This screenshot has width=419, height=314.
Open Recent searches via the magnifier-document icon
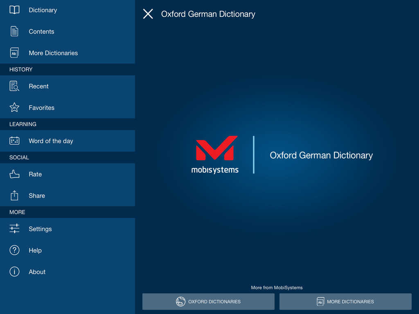[x=14, y=86]
